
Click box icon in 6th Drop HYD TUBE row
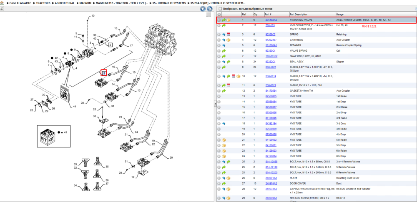[x=224, y=156]
